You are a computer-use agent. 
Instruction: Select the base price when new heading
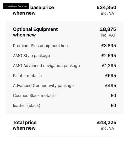[x=33, y=10]
